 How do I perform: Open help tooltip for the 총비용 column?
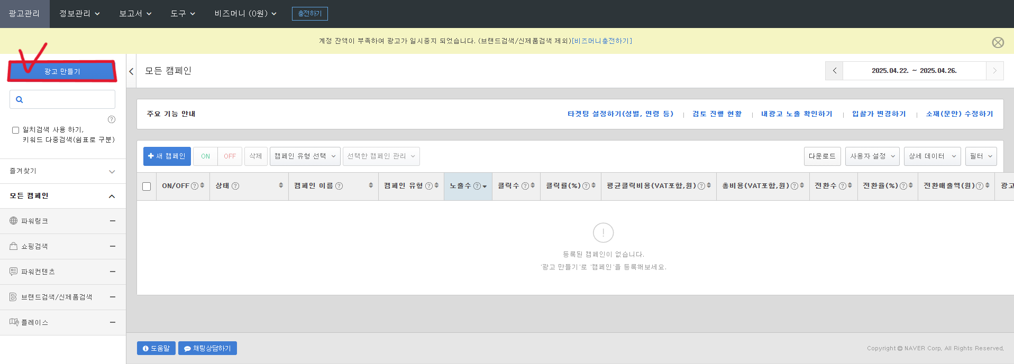point(794,186)
